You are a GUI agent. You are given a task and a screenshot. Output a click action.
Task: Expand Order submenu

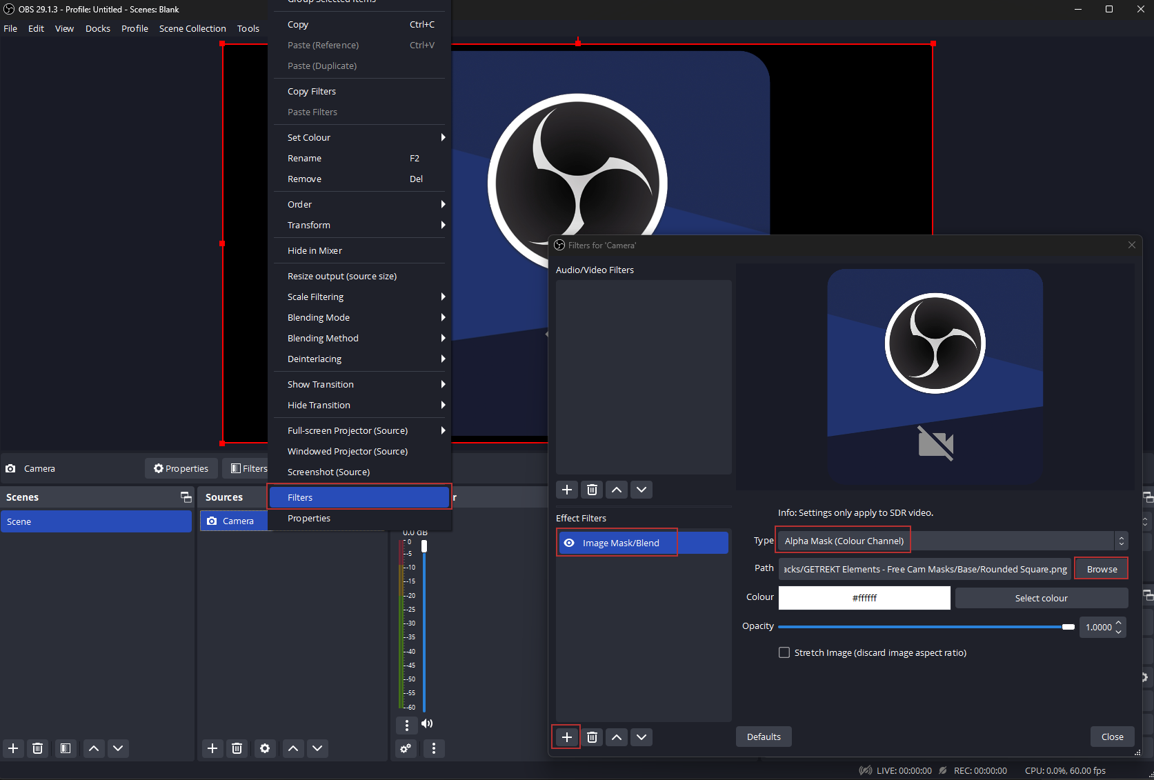pos(361,204)
